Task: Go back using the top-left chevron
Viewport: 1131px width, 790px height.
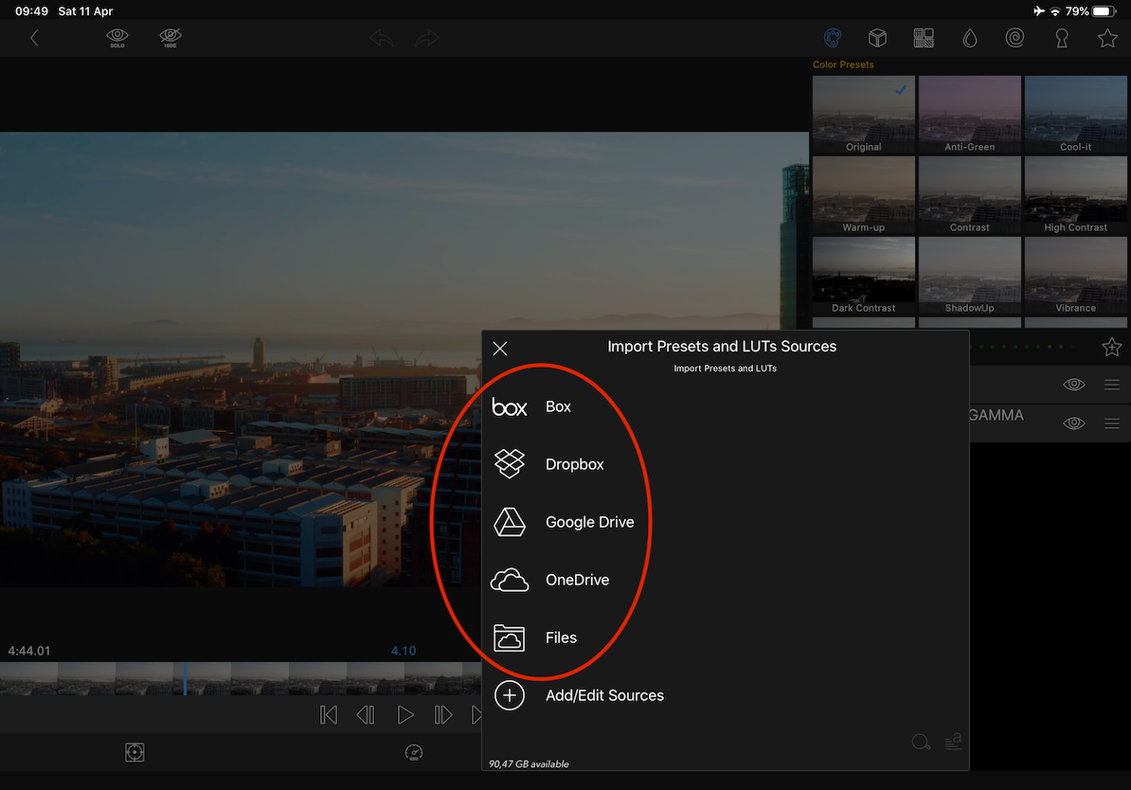Action: click(34, 38)
